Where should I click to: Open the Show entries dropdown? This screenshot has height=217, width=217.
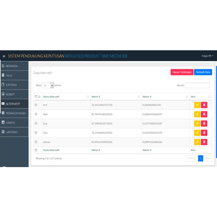click(x=48, y=85)
